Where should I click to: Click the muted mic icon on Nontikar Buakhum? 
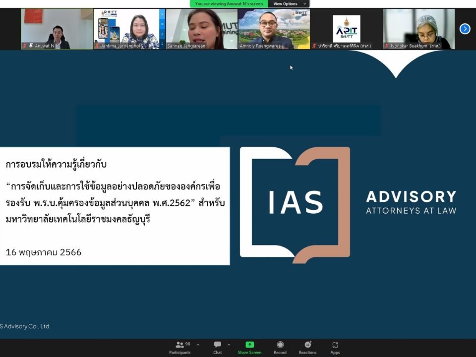pyautogui.click(x=387, y=46)
